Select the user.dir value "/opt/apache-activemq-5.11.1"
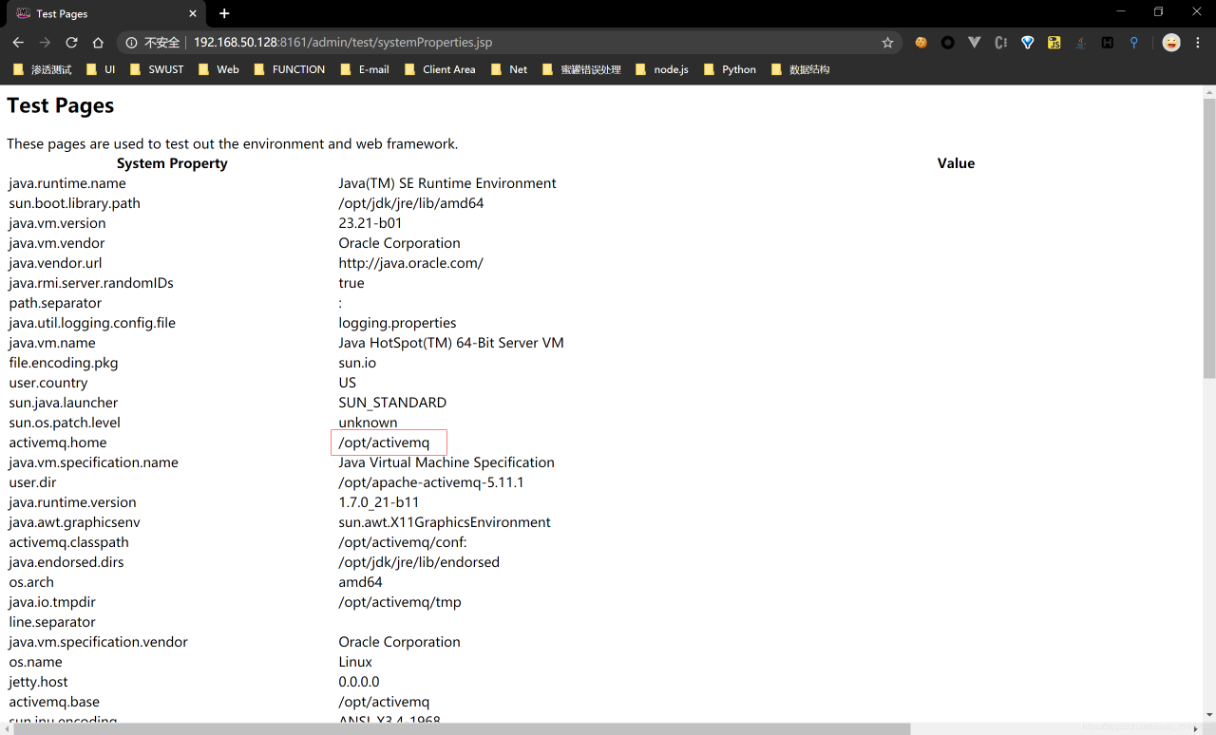 (x=431, y=482)
